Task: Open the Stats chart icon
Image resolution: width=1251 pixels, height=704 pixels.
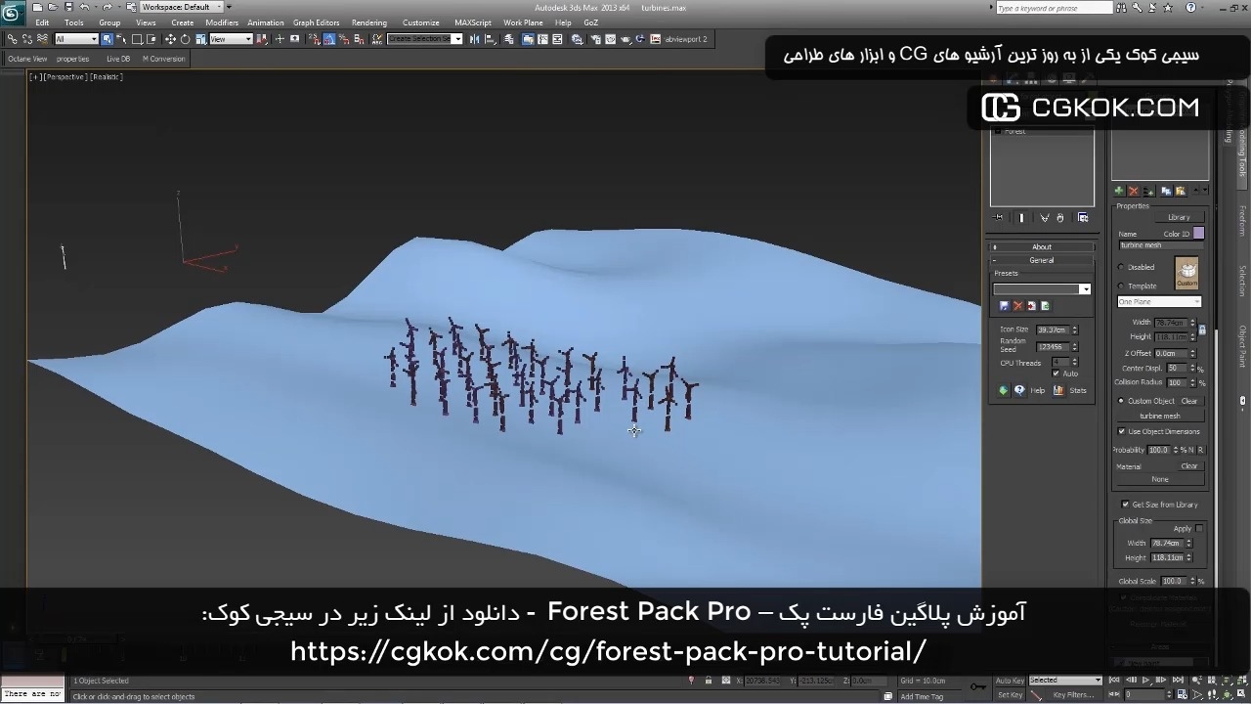Action: pos(1058,390)
